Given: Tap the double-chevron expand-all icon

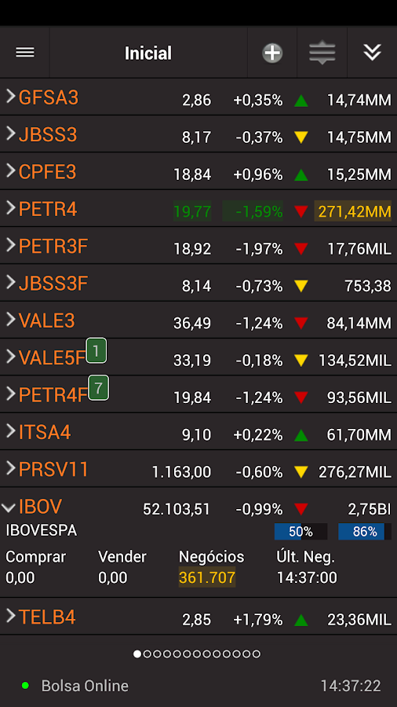Looking at the screenshot, I should (x=372, y=53).
